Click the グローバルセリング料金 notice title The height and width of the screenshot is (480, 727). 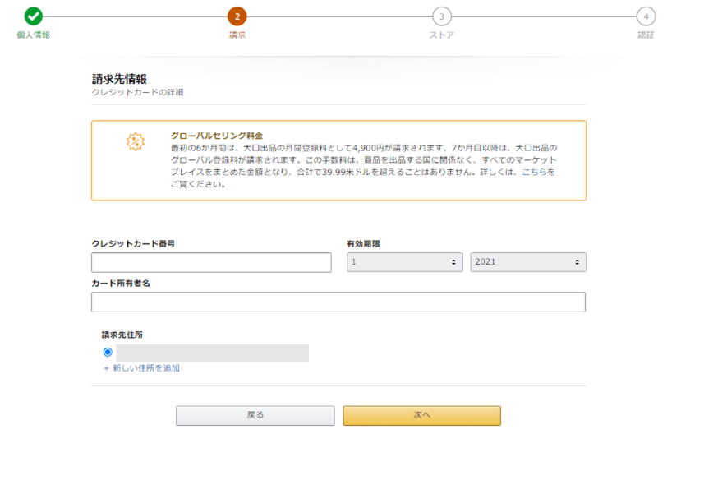tap(216, 135)
